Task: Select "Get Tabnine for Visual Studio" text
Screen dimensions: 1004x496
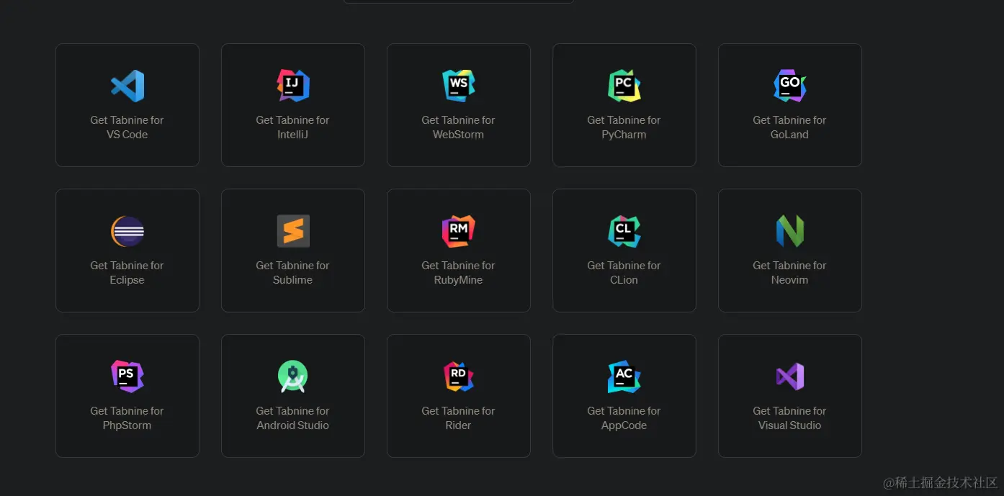Action: [x=790, y=418]
